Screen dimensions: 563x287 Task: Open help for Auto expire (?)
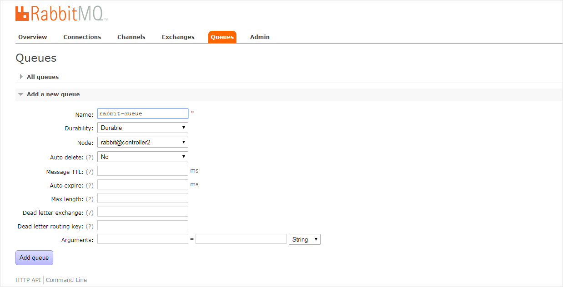point(90,186)
